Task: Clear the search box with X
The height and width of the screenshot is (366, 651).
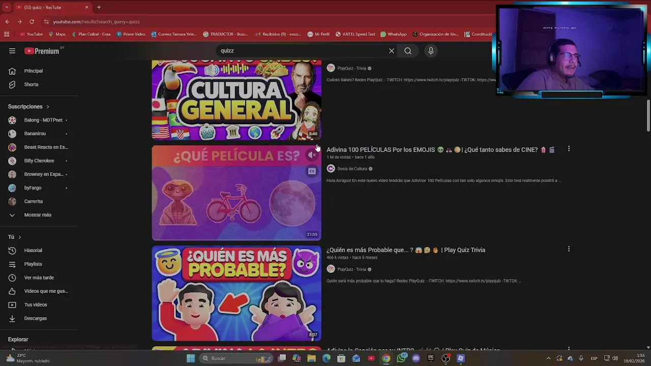Action: [x=392, y=51]
